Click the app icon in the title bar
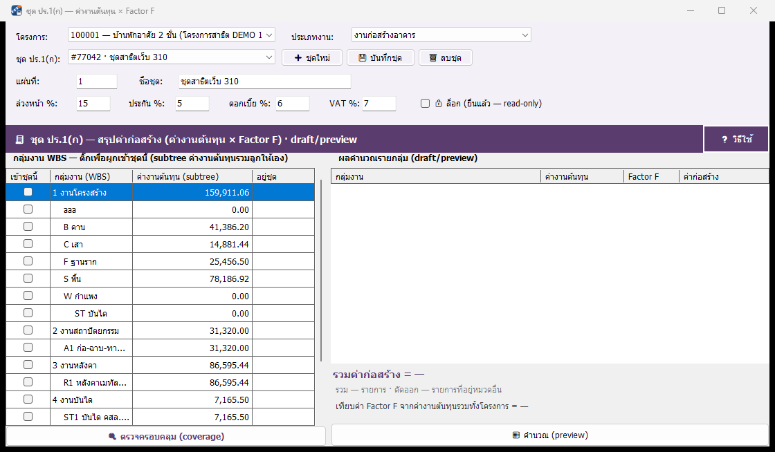 coord(17,10)
